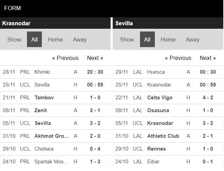Show Sevilla Away matches only
The height and width of the screenshot is (171, 224).
[192, 39]
